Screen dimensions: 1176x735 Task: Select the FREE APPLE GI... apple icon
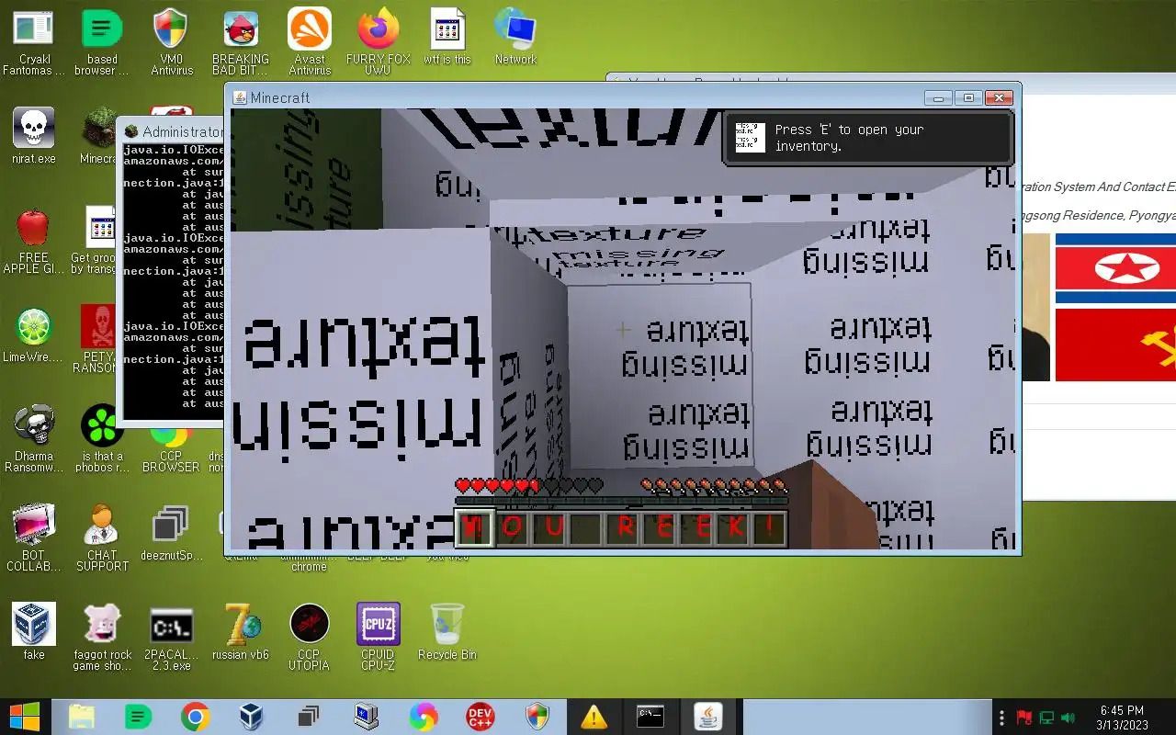34,241
